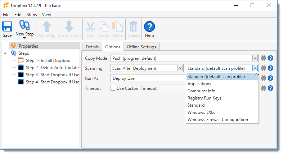Switch to the Details tab
This screenshot has height=155, width=283.
pyautogui.click(x=92, y=47)
